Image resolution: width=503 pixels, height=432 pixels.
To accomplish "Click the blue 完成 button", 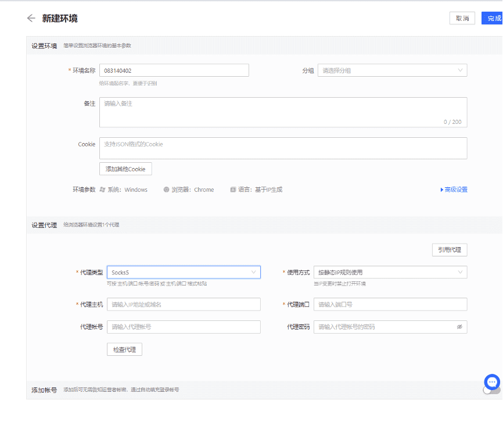I will [494, 18].
